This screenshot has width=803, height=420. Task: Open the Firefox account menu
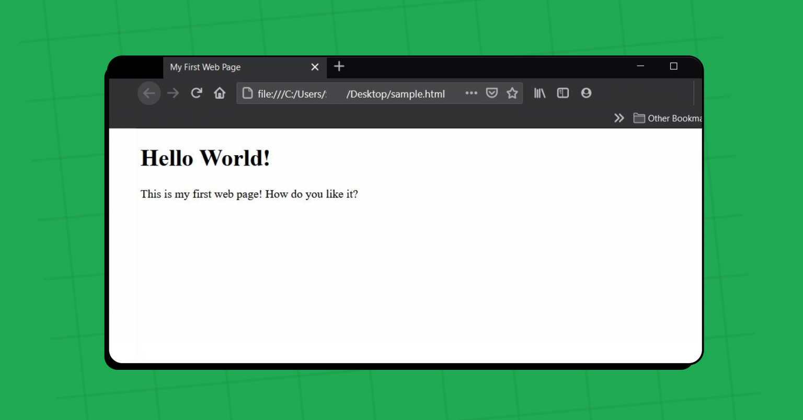586,92
